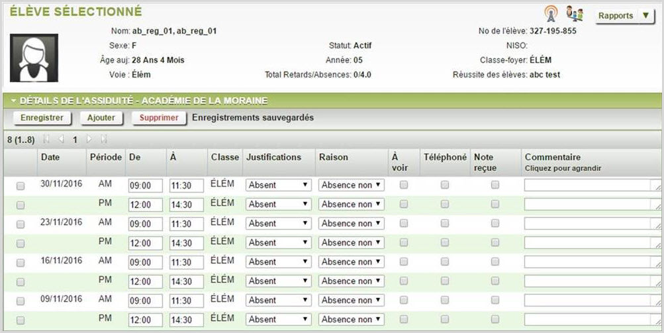This screenshot has height=333, width=664.
Task: Select the 30/11/2016 AM row checkbox
Action: pyautogui.click(x=21, y=186)
